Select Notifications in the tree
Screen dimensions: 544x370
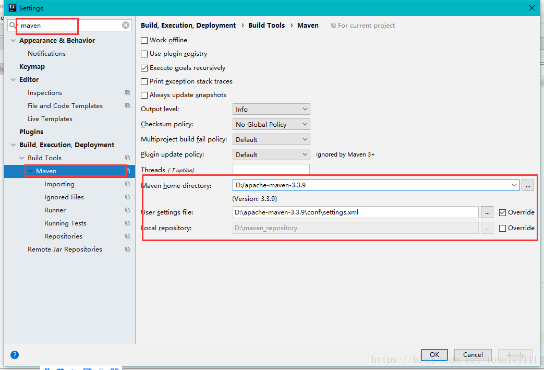pyautogui.click(x=46, y=53)
